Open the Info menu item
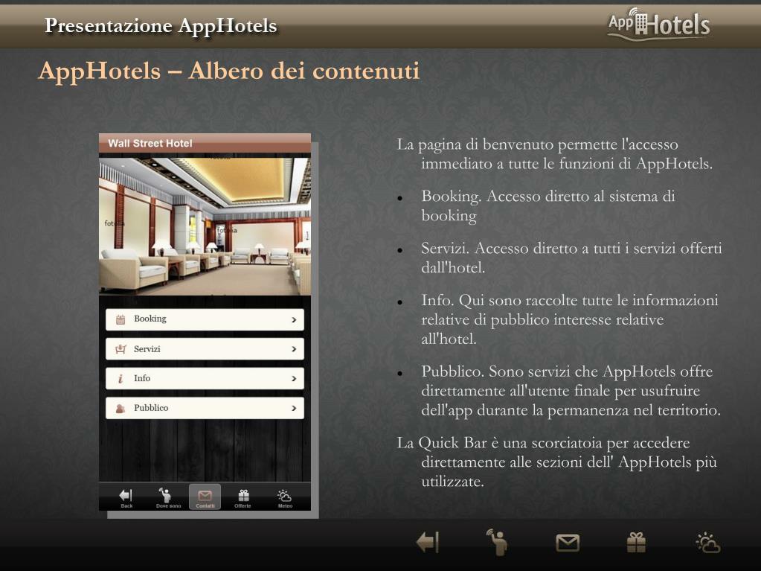The image size is (761, 571). [205, 378]
